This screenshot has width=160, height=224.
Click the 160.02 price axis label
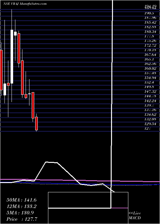pyautogui.click(x=150, y=68)
